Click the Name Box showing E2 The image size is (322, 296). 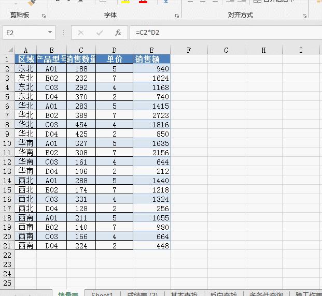click(x=29, y=33)
